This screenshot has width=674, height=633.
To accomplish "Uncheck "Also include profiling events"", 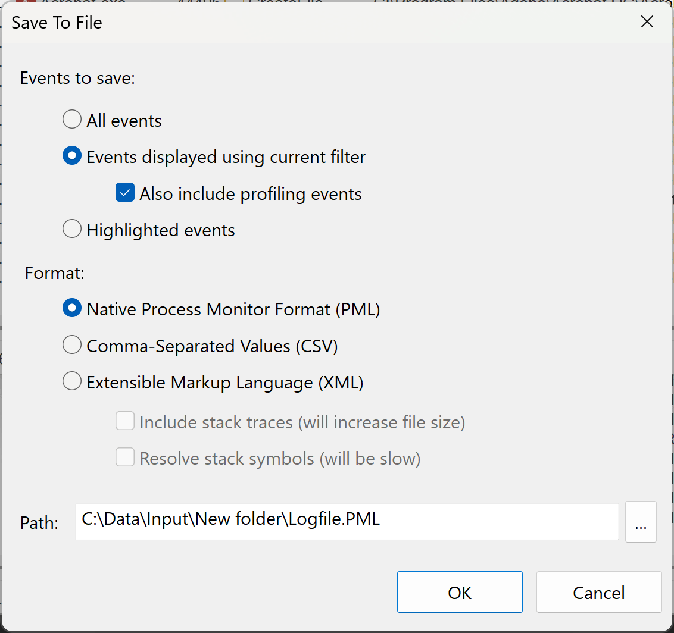I will click(x=124, y=192).
